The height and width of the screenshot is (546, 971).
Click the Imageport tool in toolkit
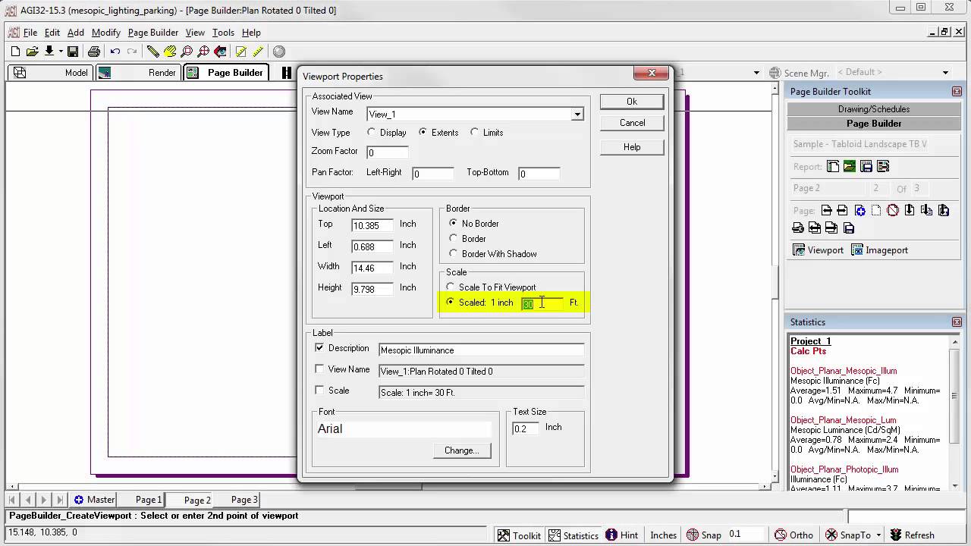click(x=879, y=249)
